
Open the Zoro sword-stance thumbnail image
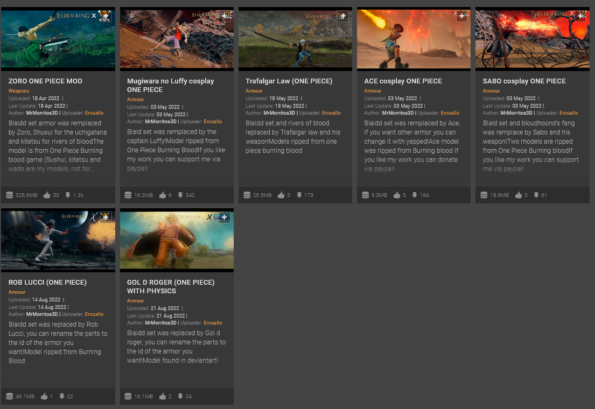(58, 39)
